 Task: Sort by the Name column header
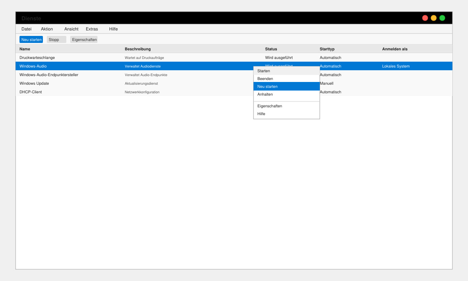[x=25, y=49]
